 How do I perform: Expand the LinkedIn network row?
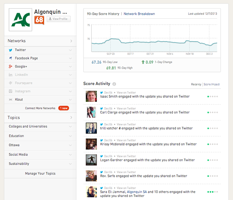pos(70,75)
